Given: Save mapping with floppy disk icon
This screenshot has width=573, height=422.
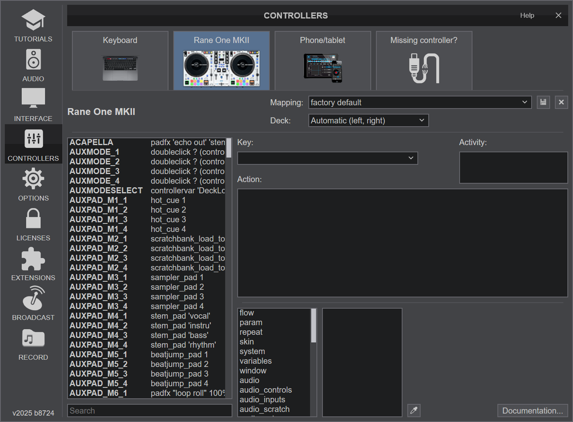Looking at the screenshot, I should click(x=543, y=102).
